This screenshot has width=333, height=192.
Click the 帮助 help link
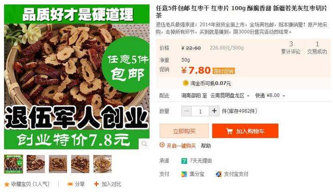pos(206,145)
